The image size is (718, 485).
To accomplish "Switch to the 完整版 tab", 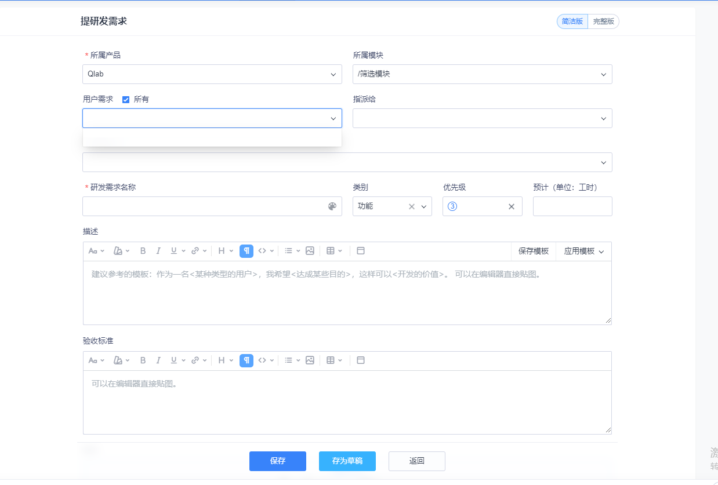I will pos(603,21).
